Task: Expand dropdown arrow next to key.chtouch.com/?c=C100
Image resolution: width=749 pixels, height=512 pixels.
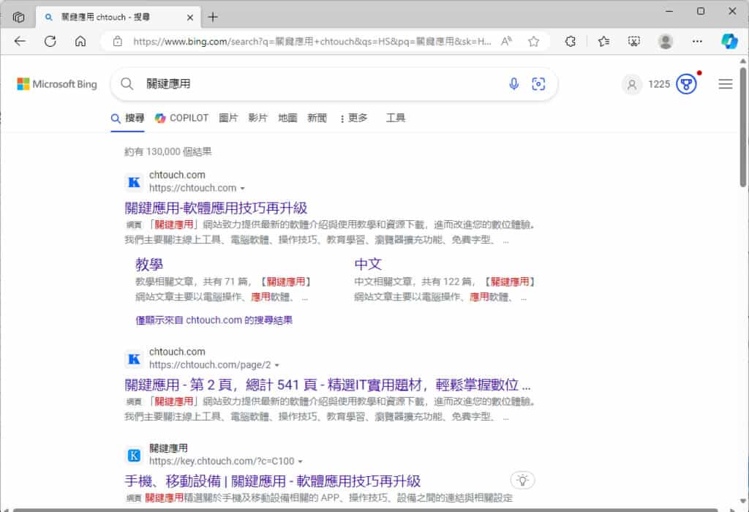Action: pos(301,462)
